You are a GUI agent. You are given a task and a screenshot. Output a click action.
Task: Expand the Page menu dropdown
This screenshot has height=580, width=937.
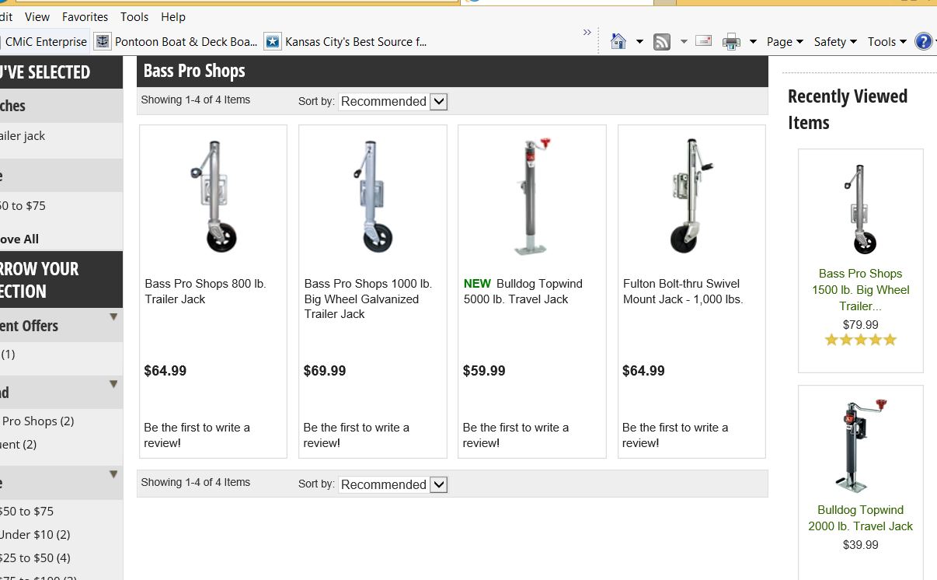click(784, 42)
